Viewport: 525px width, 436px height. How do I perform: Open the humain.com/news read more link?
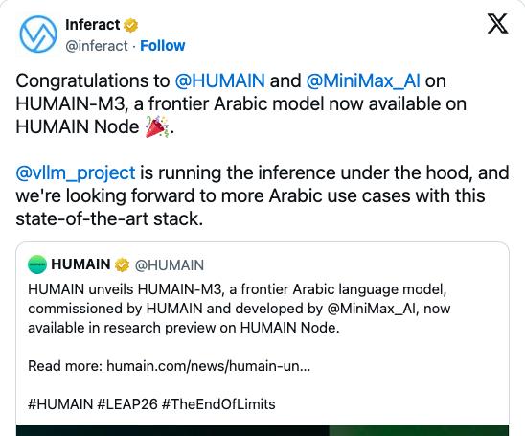(209, 366)
